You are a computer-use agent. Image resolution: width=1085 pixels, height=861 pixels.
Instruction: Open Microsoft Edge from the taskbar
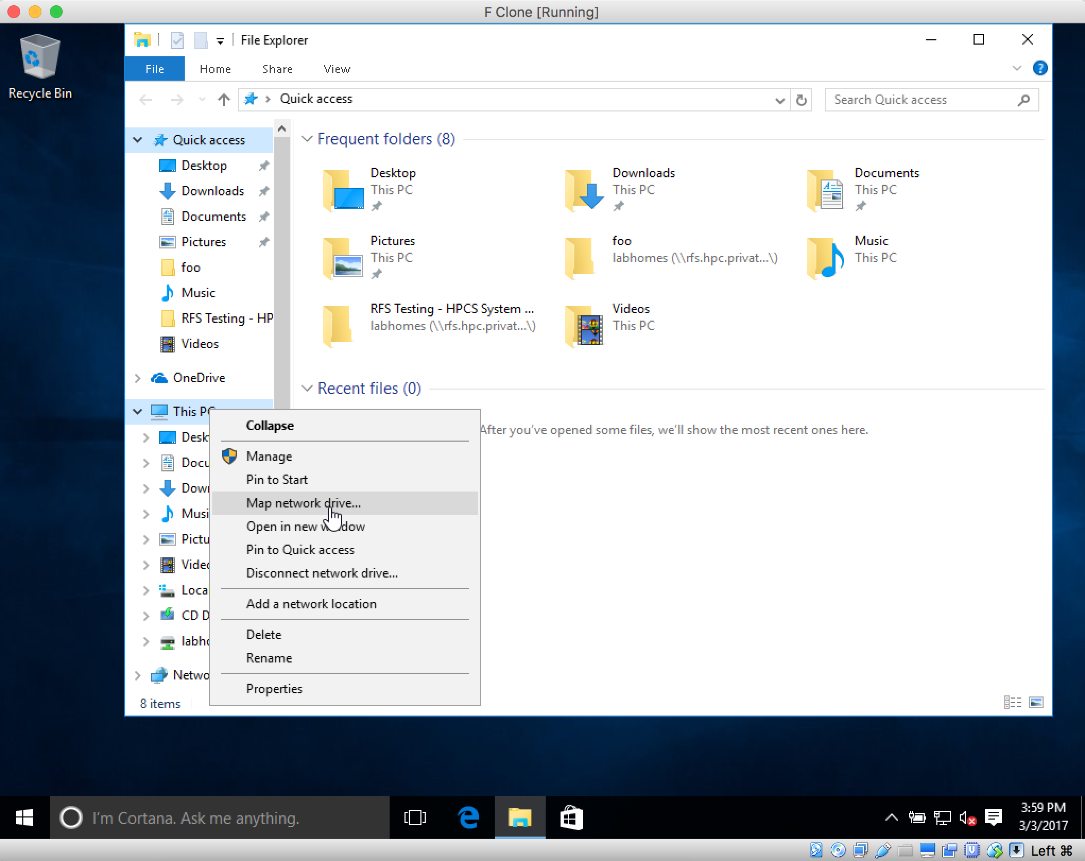tap(468, 817)
